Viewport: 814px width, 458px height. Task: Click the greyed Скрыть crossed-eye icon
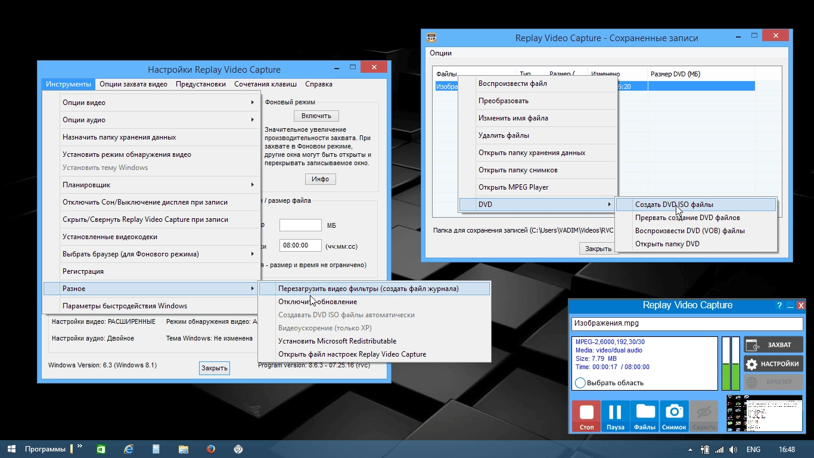click(704, 416)
